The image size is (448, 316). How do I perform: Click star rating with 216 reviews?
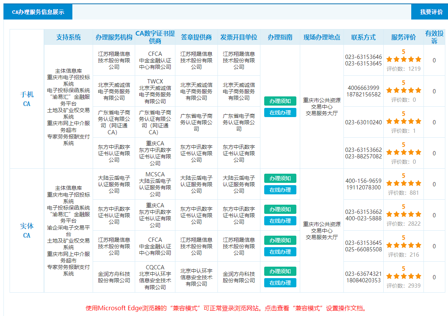403,245
